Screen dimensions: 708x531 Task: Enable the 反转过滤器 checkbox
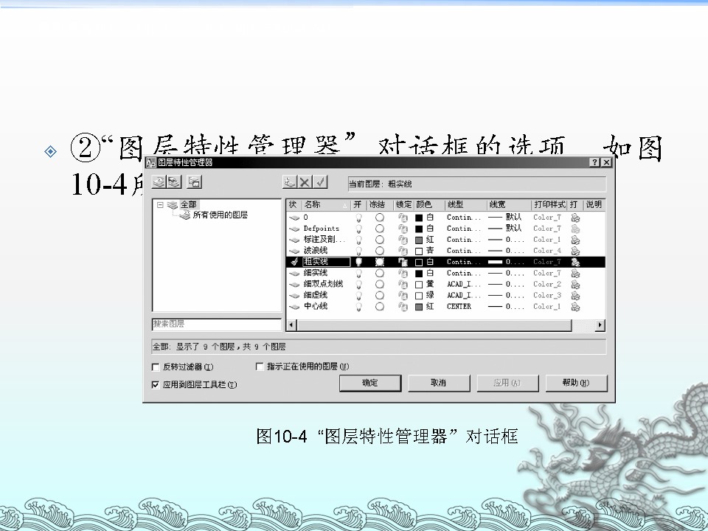pyautogui.click(x=156, y=367)
